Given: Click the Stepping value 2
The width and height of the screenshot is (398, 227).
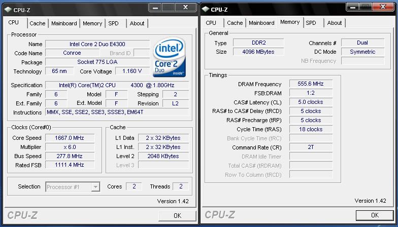Looking at the screenshot, I should coord(176,94).
